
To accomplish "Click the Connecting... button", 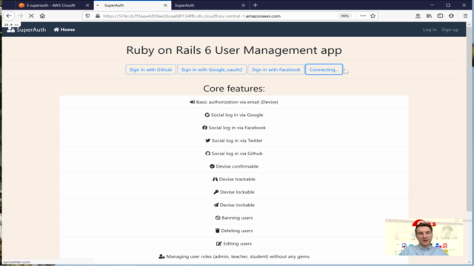I will [324, 69].
